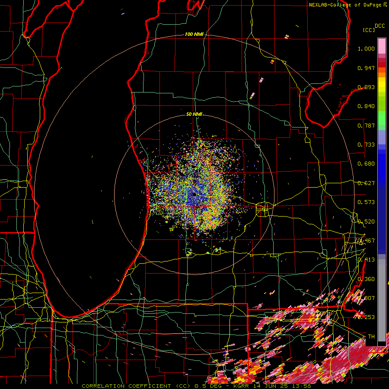The width and height of the screenshot is (389, 389).
Task: Select the 1.000 scale value
Action: click(366, 49)
